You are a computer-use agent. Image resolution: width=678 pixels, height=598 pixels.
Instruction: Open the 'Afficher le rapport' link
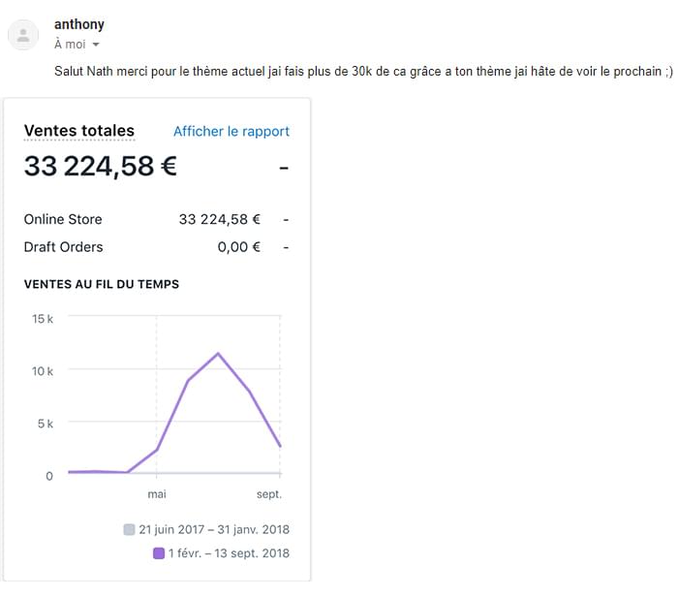pyautogui.click(x=231, y=131)
